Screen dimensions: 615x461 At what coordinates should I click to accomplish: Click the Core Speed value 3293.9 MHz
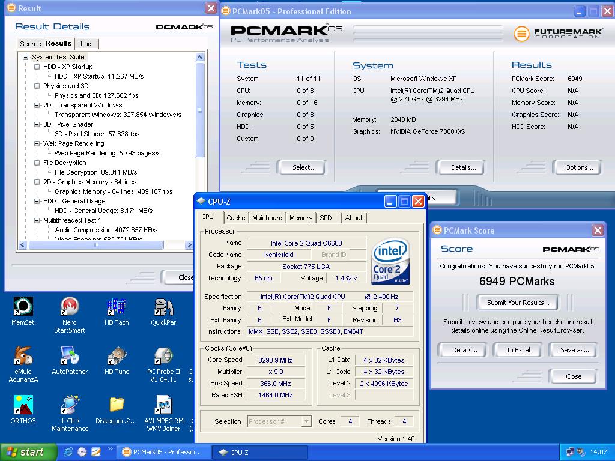point(276,360)
